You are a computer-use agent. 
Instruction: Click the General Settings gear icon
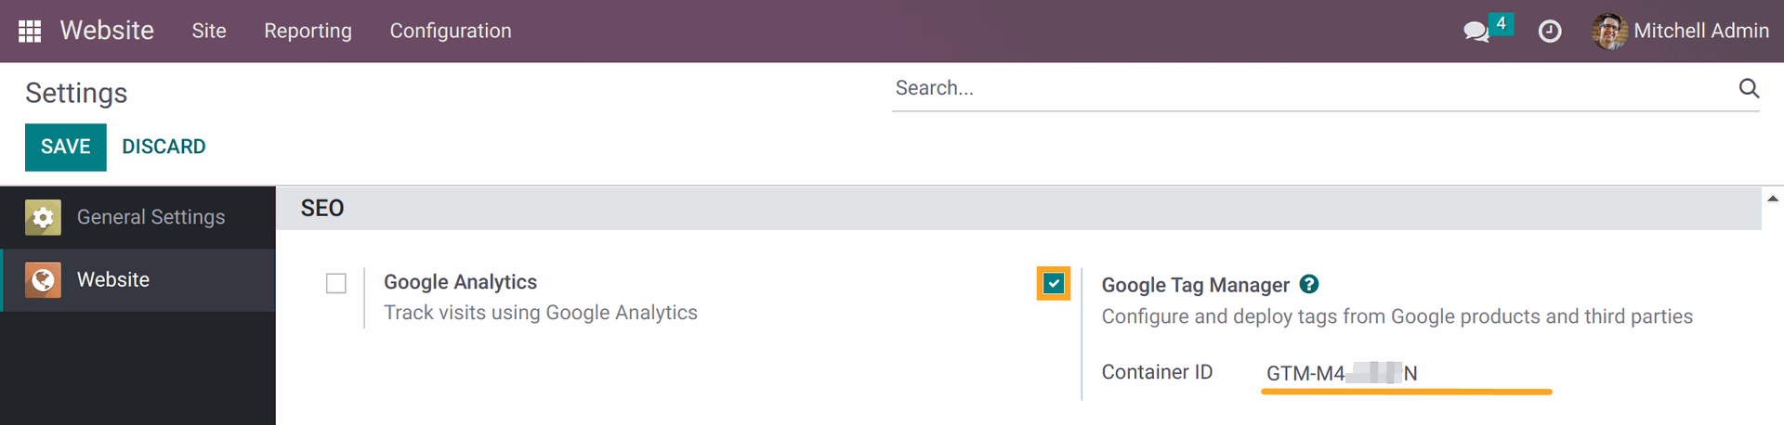point(43,217)
